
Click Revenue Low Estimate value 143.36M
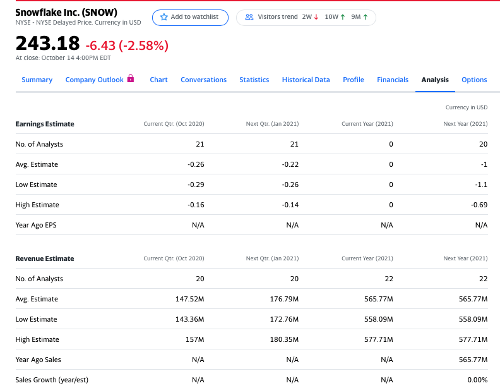pyautogui.click(x=190, y=319)
